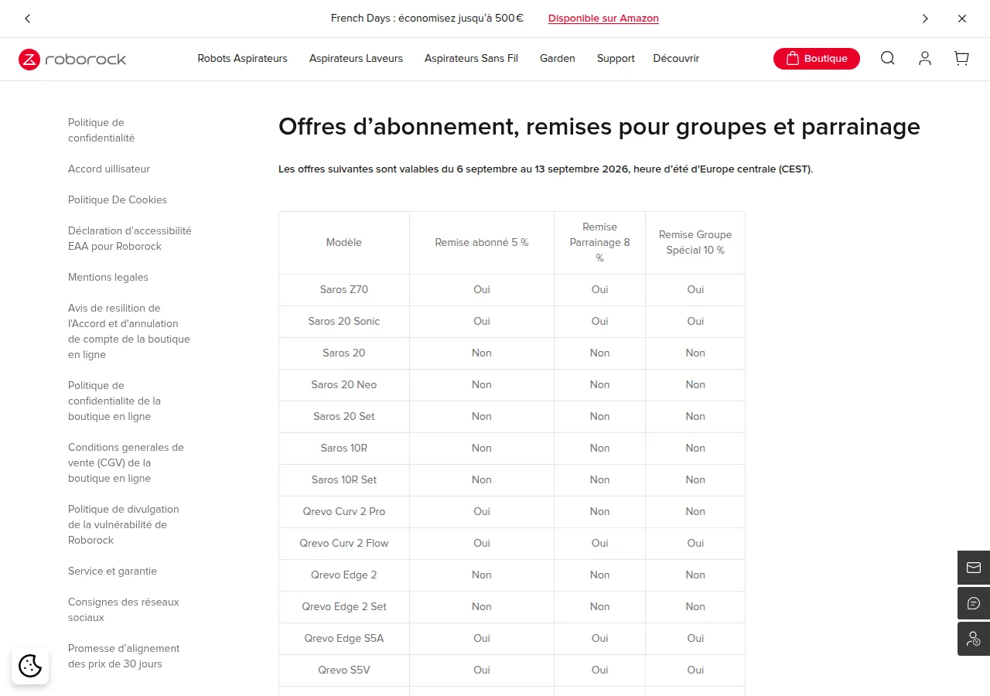The height and width of the screenshot is (696, 990).
Task: Click the page heading Offres d'abonnement
Action: click(599, 126)
